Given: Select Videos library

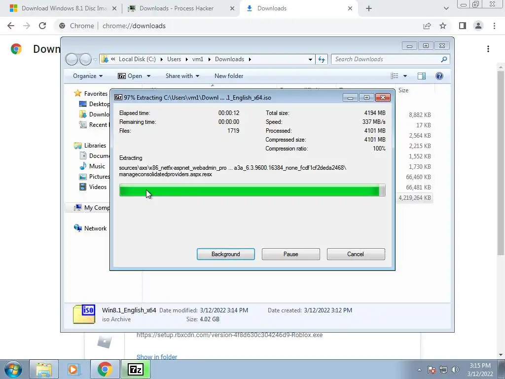Looking at the screenshot, I should coord(93,187).
